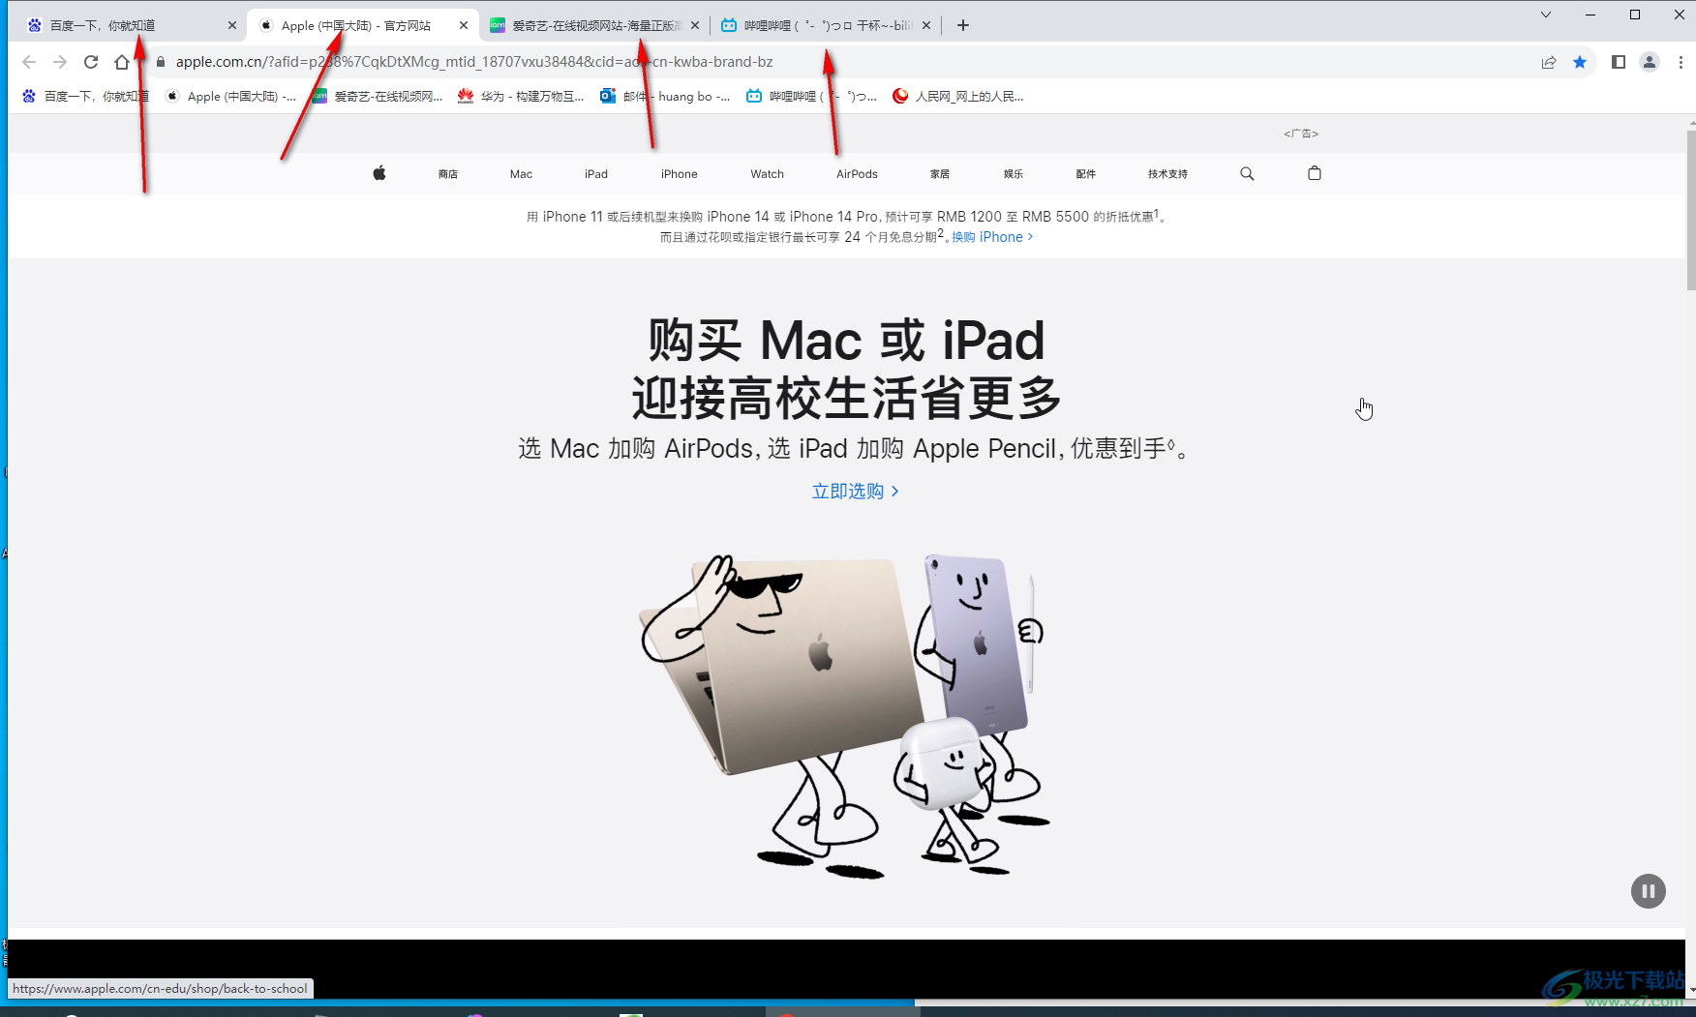The width and height of the screenshot is (1696, 1017).
Task: Share this page via share icon
Action: coord(1549,62)
